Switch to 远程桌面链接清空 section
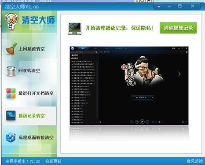 (x=36, y=138)
